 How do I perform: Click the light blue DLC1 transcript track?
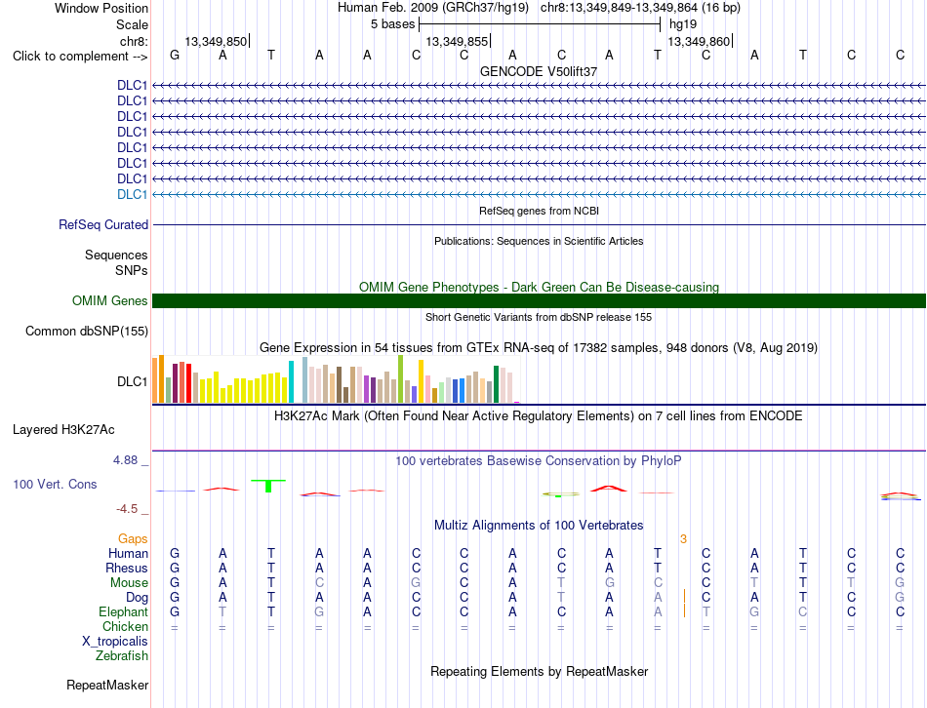point(539,194)
